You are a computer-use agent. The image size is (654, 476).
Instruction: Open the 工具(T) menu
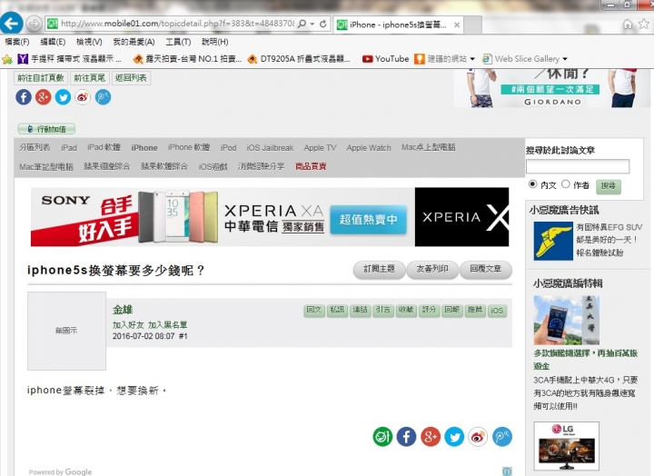coord(179,42)
